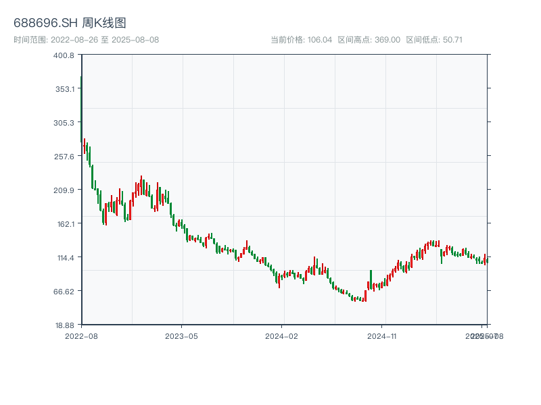Click the 305.3 price axis label
Viewport: 541px width, 405px height.
pos(64,123)
